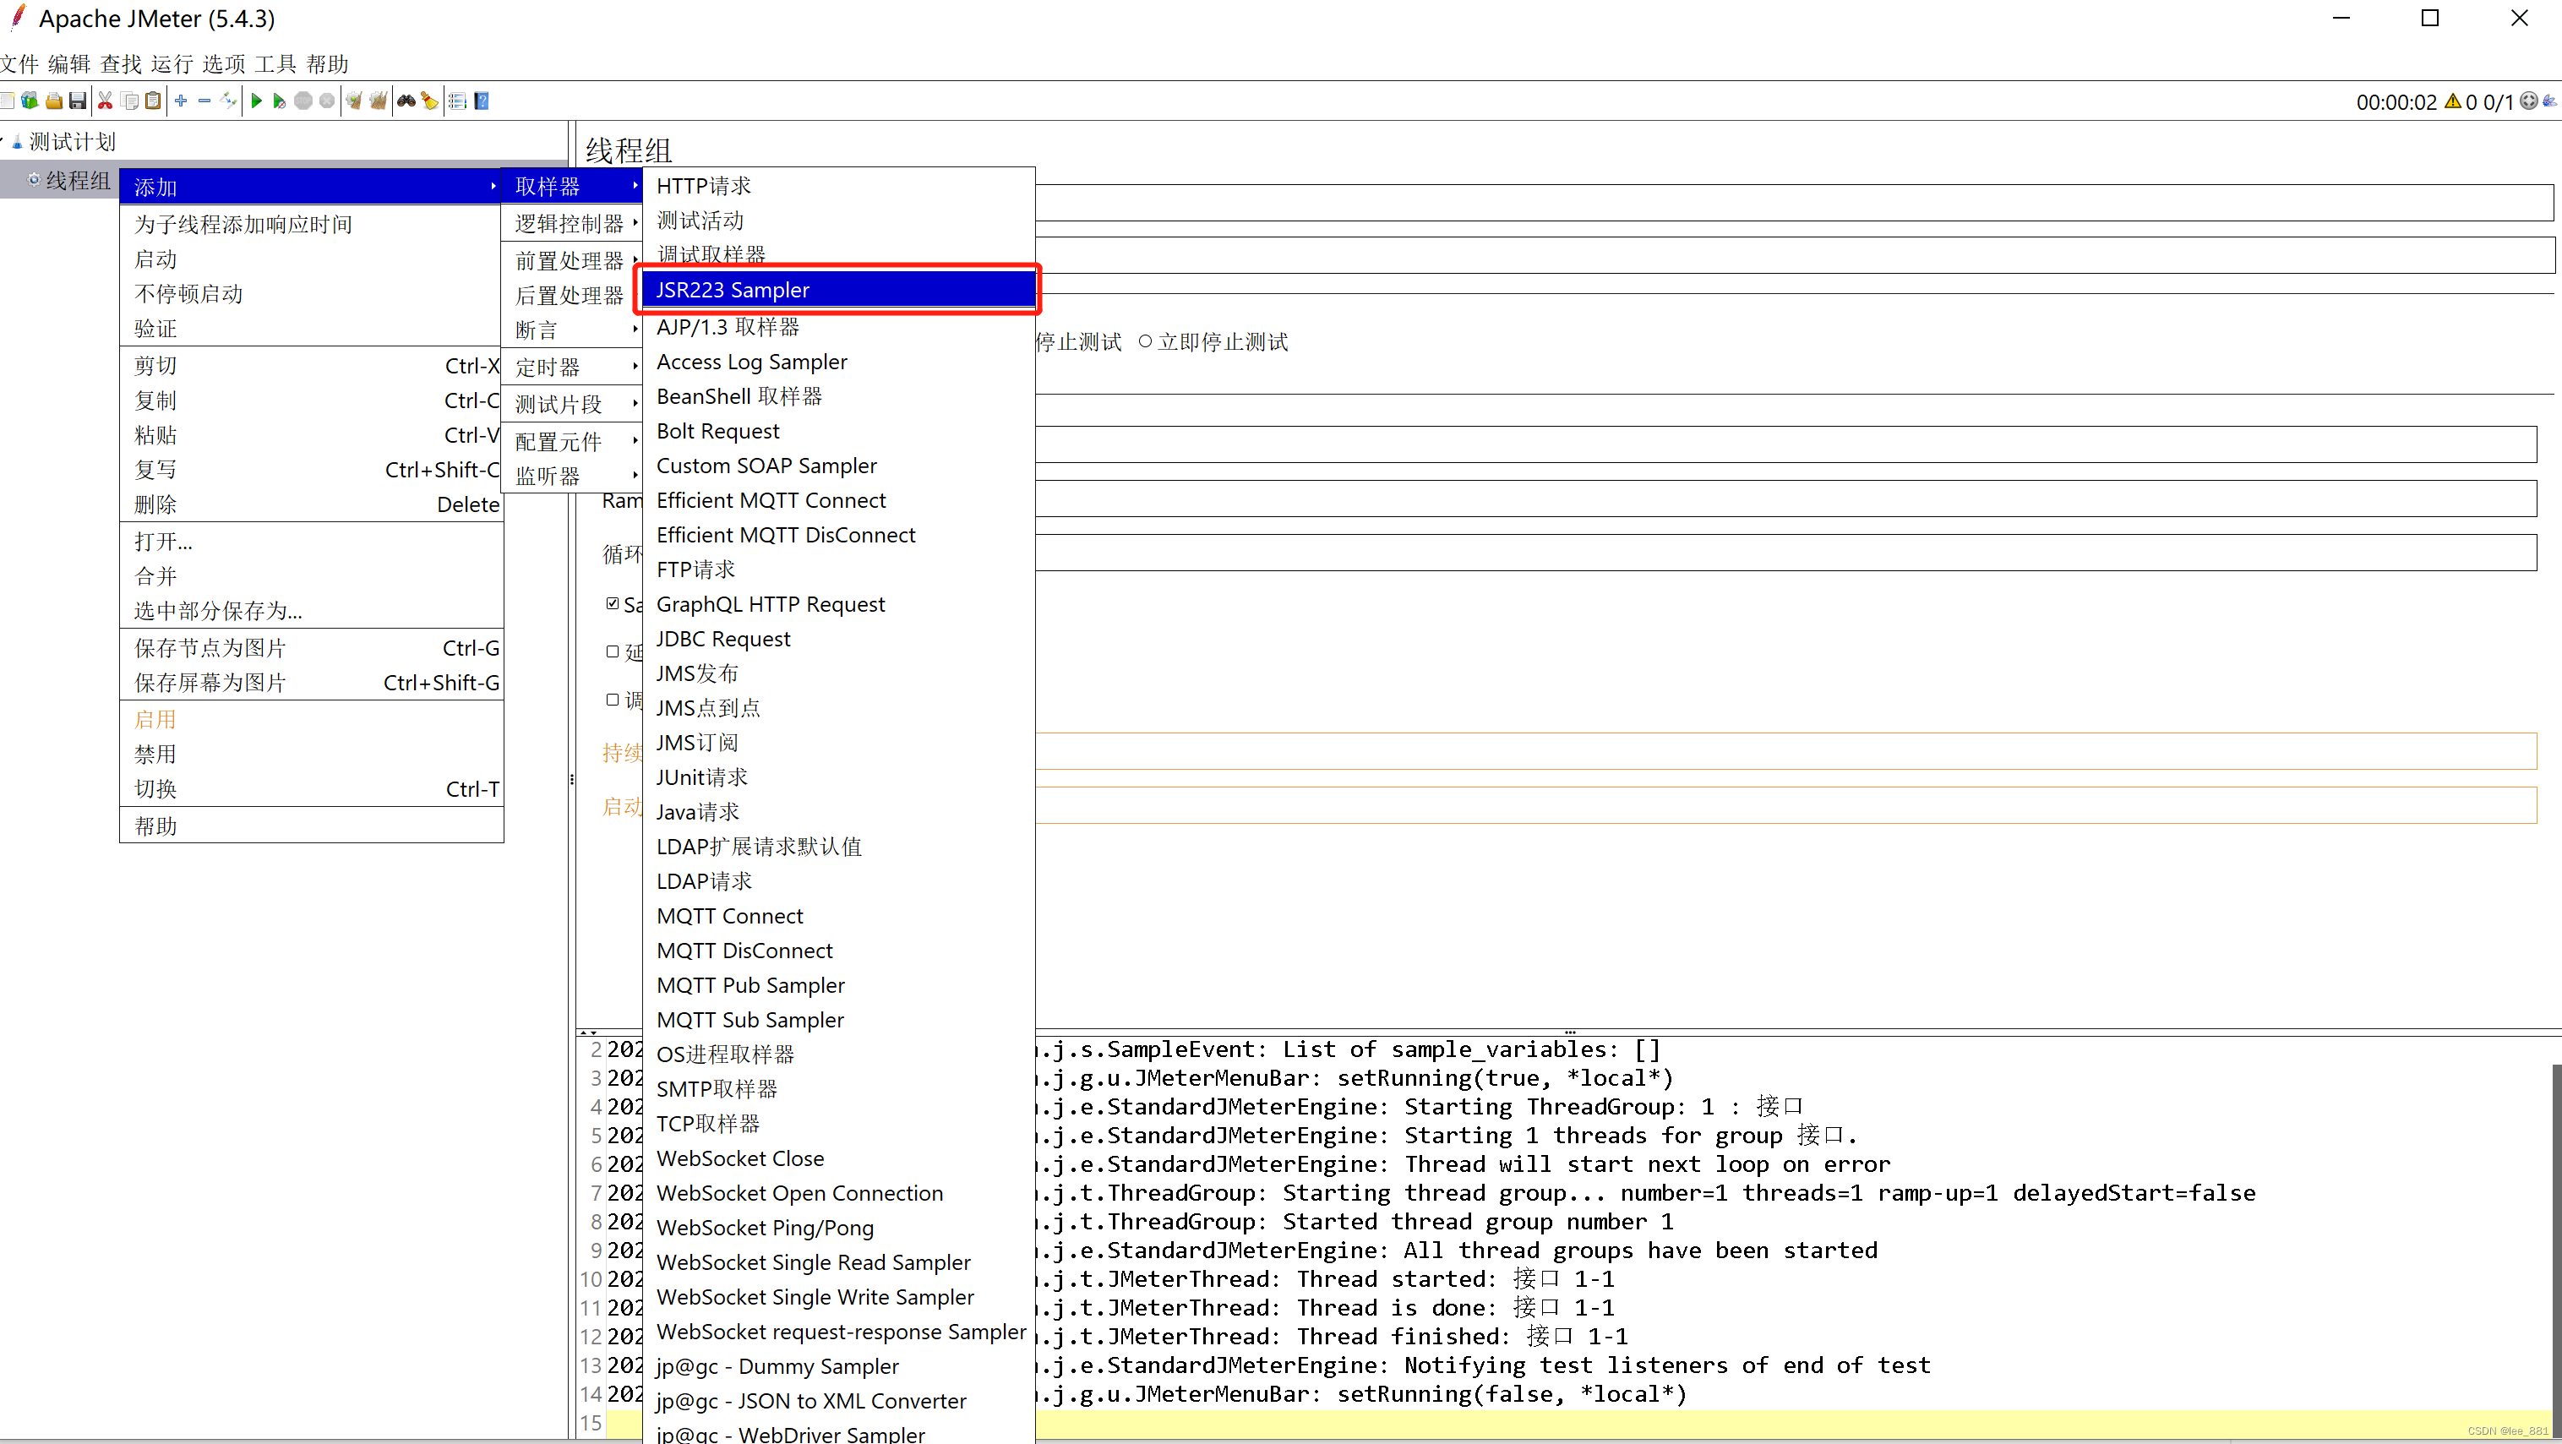Expand the 测试片段 submenu

(573, 404)
